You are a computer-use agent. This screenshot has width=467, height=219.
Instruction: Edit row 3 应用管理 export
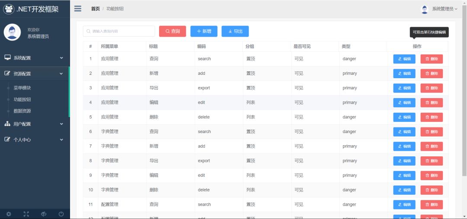coord(404,88)
